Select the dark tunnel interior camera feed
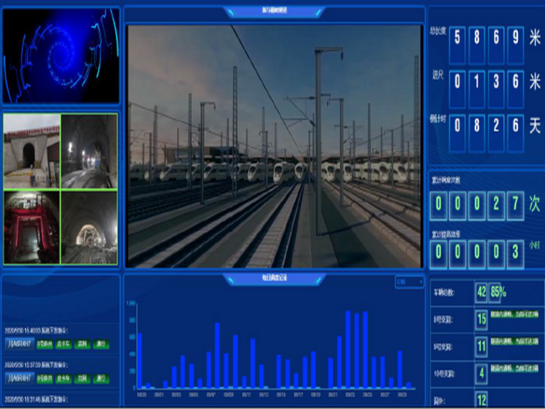This screenshot has height=409, width=545. (90, 151)
